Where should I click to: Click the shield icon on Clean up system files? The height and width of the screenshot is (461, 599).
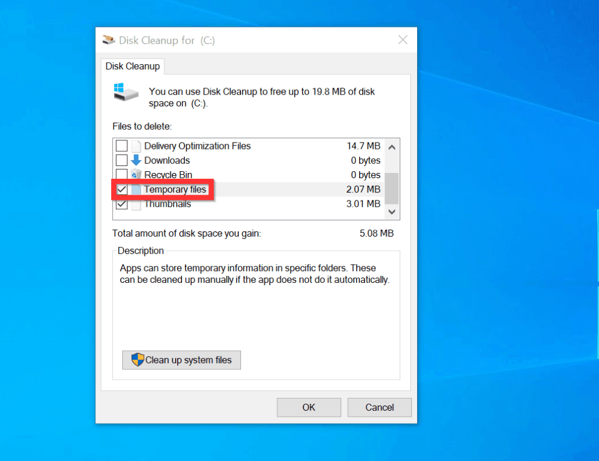pyautogui.click(x=137, y=360)
